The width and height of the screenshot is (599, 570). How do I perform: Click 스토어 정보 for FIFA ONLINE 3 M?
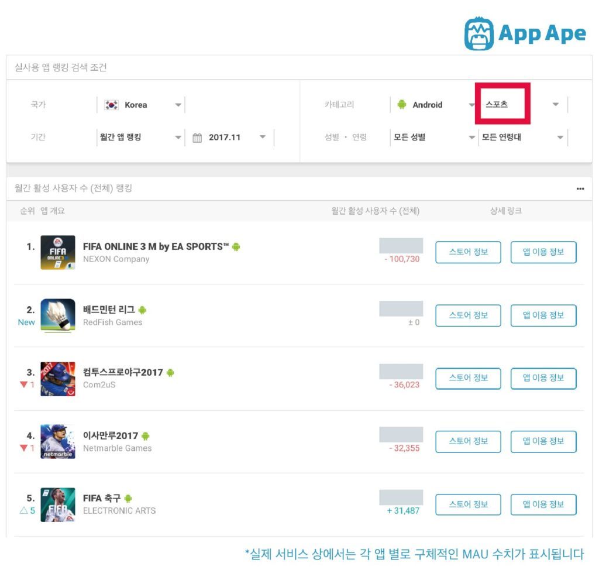tap(469, 252)
